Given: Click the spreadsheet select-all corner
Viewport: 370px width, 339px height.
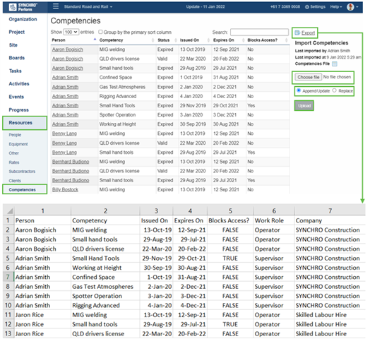Looking at the screenshot, I should (9, 210).
